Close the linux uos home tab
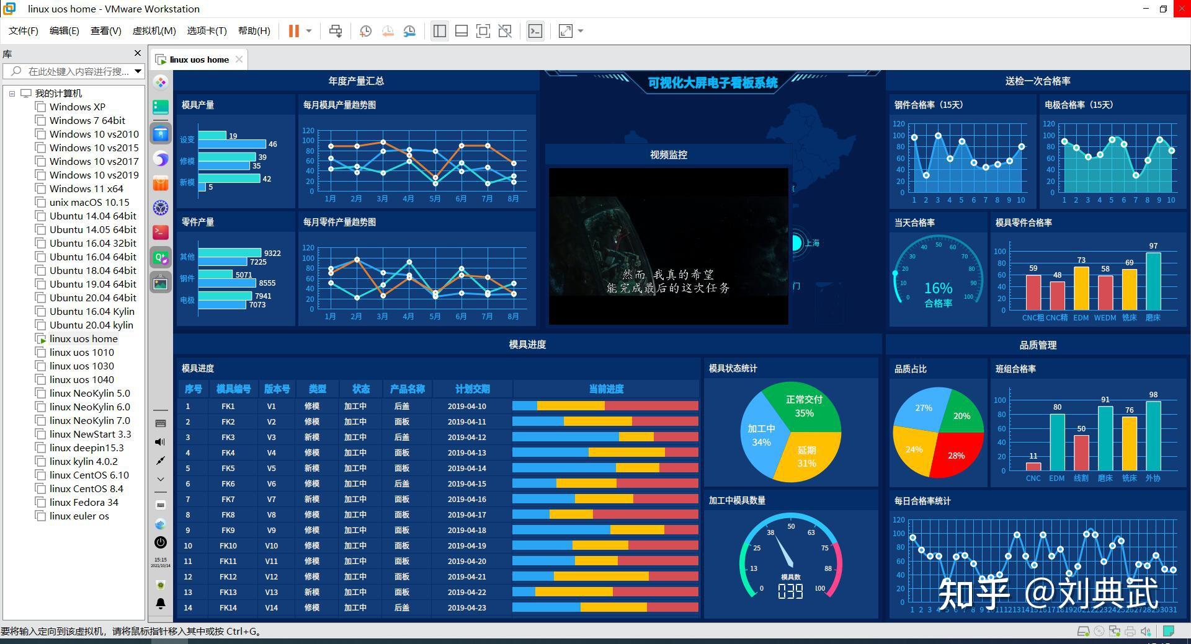This screenshot has height=644, width=1191. (x=239, y=60)
